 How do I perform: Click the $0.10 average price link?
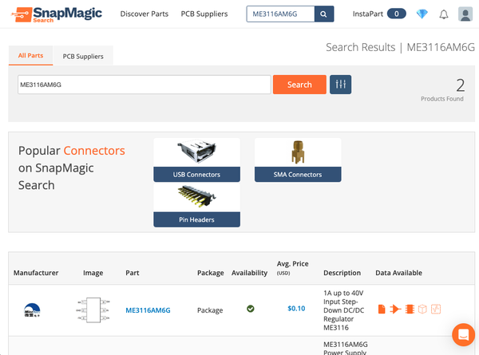(x=296, y=308)
